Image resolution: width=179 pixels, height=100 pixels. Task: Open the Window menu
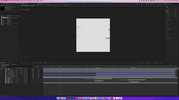(37, 1)
